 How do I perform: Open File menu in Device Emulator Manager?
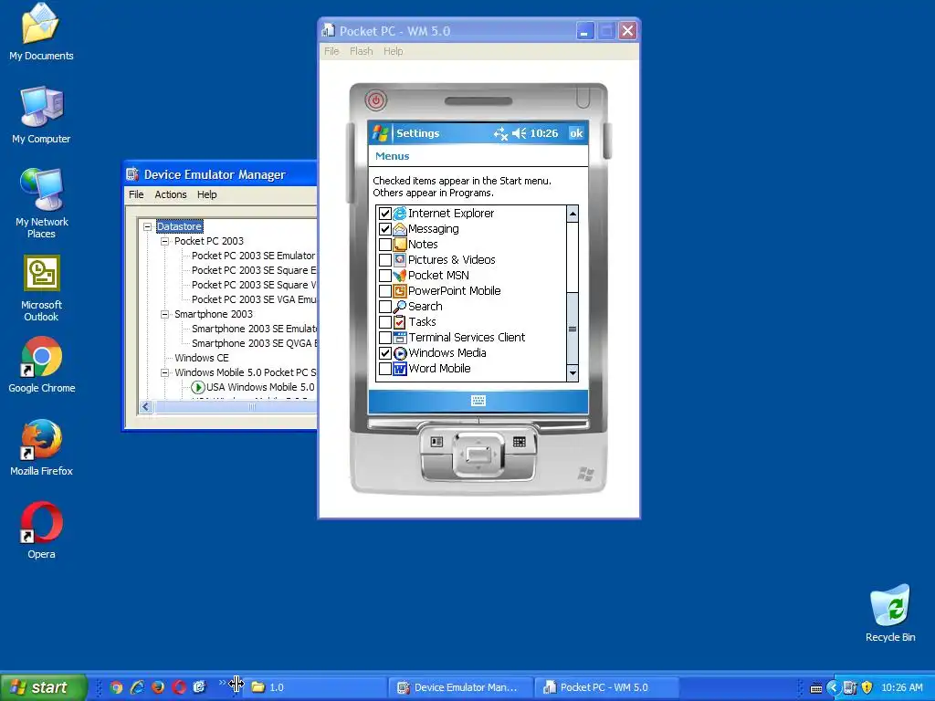click(136, 194)
